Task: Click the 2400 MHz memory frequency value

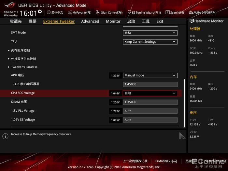Action: point(196,89)
